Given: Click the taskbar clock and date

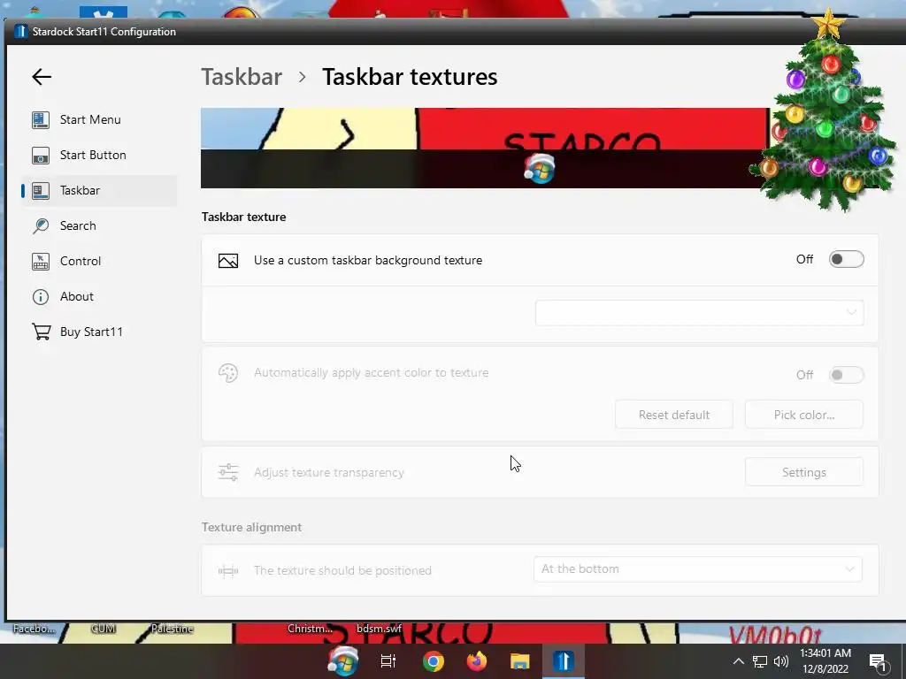Looking at the screenshot, I should pyautogui.click(x=825, y=661).
